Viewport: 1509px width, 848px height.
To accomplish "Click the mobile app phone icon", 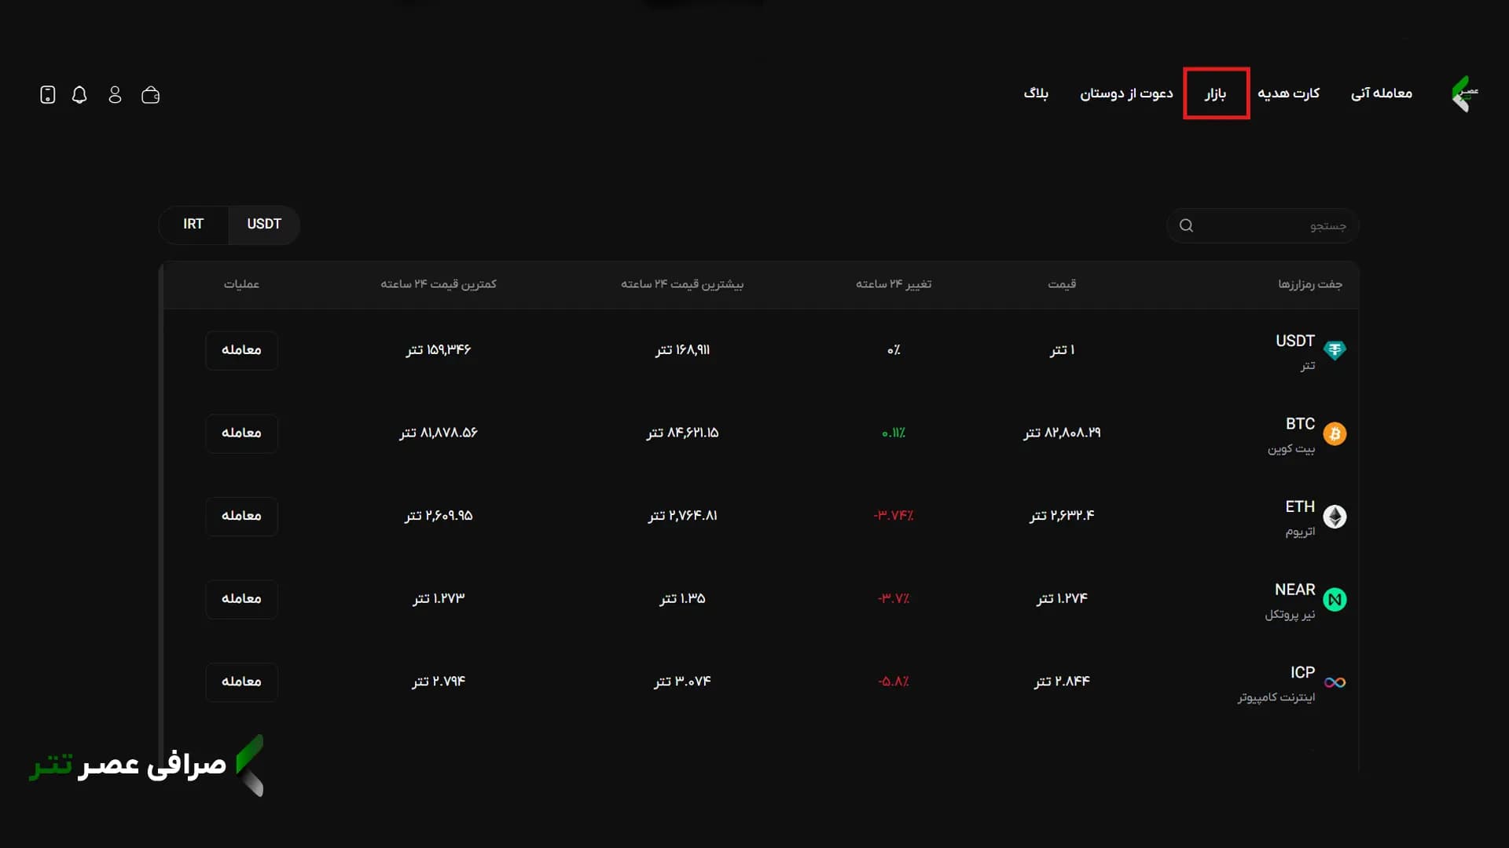I will [47, 95].
